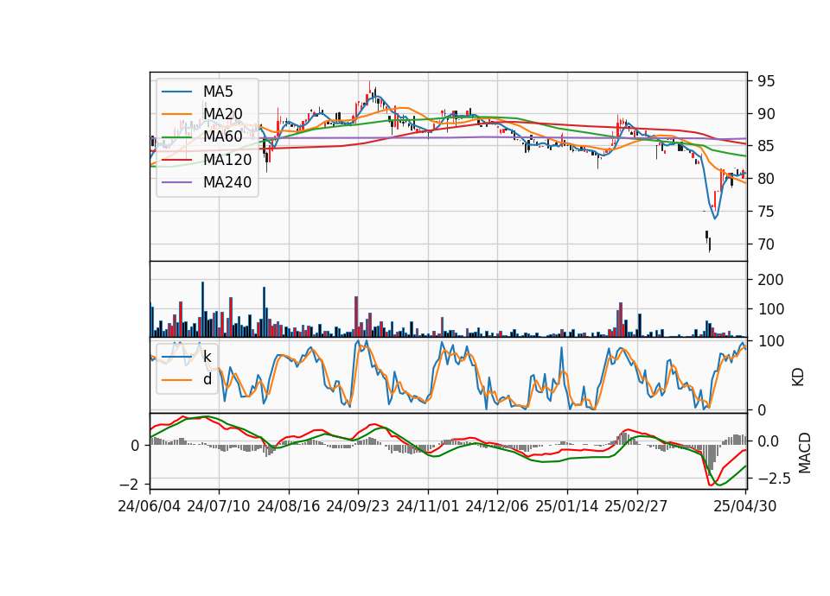This screenshot has width=830, height=596.
Task: Click the 90 price axis label
Action: point(766,114)
